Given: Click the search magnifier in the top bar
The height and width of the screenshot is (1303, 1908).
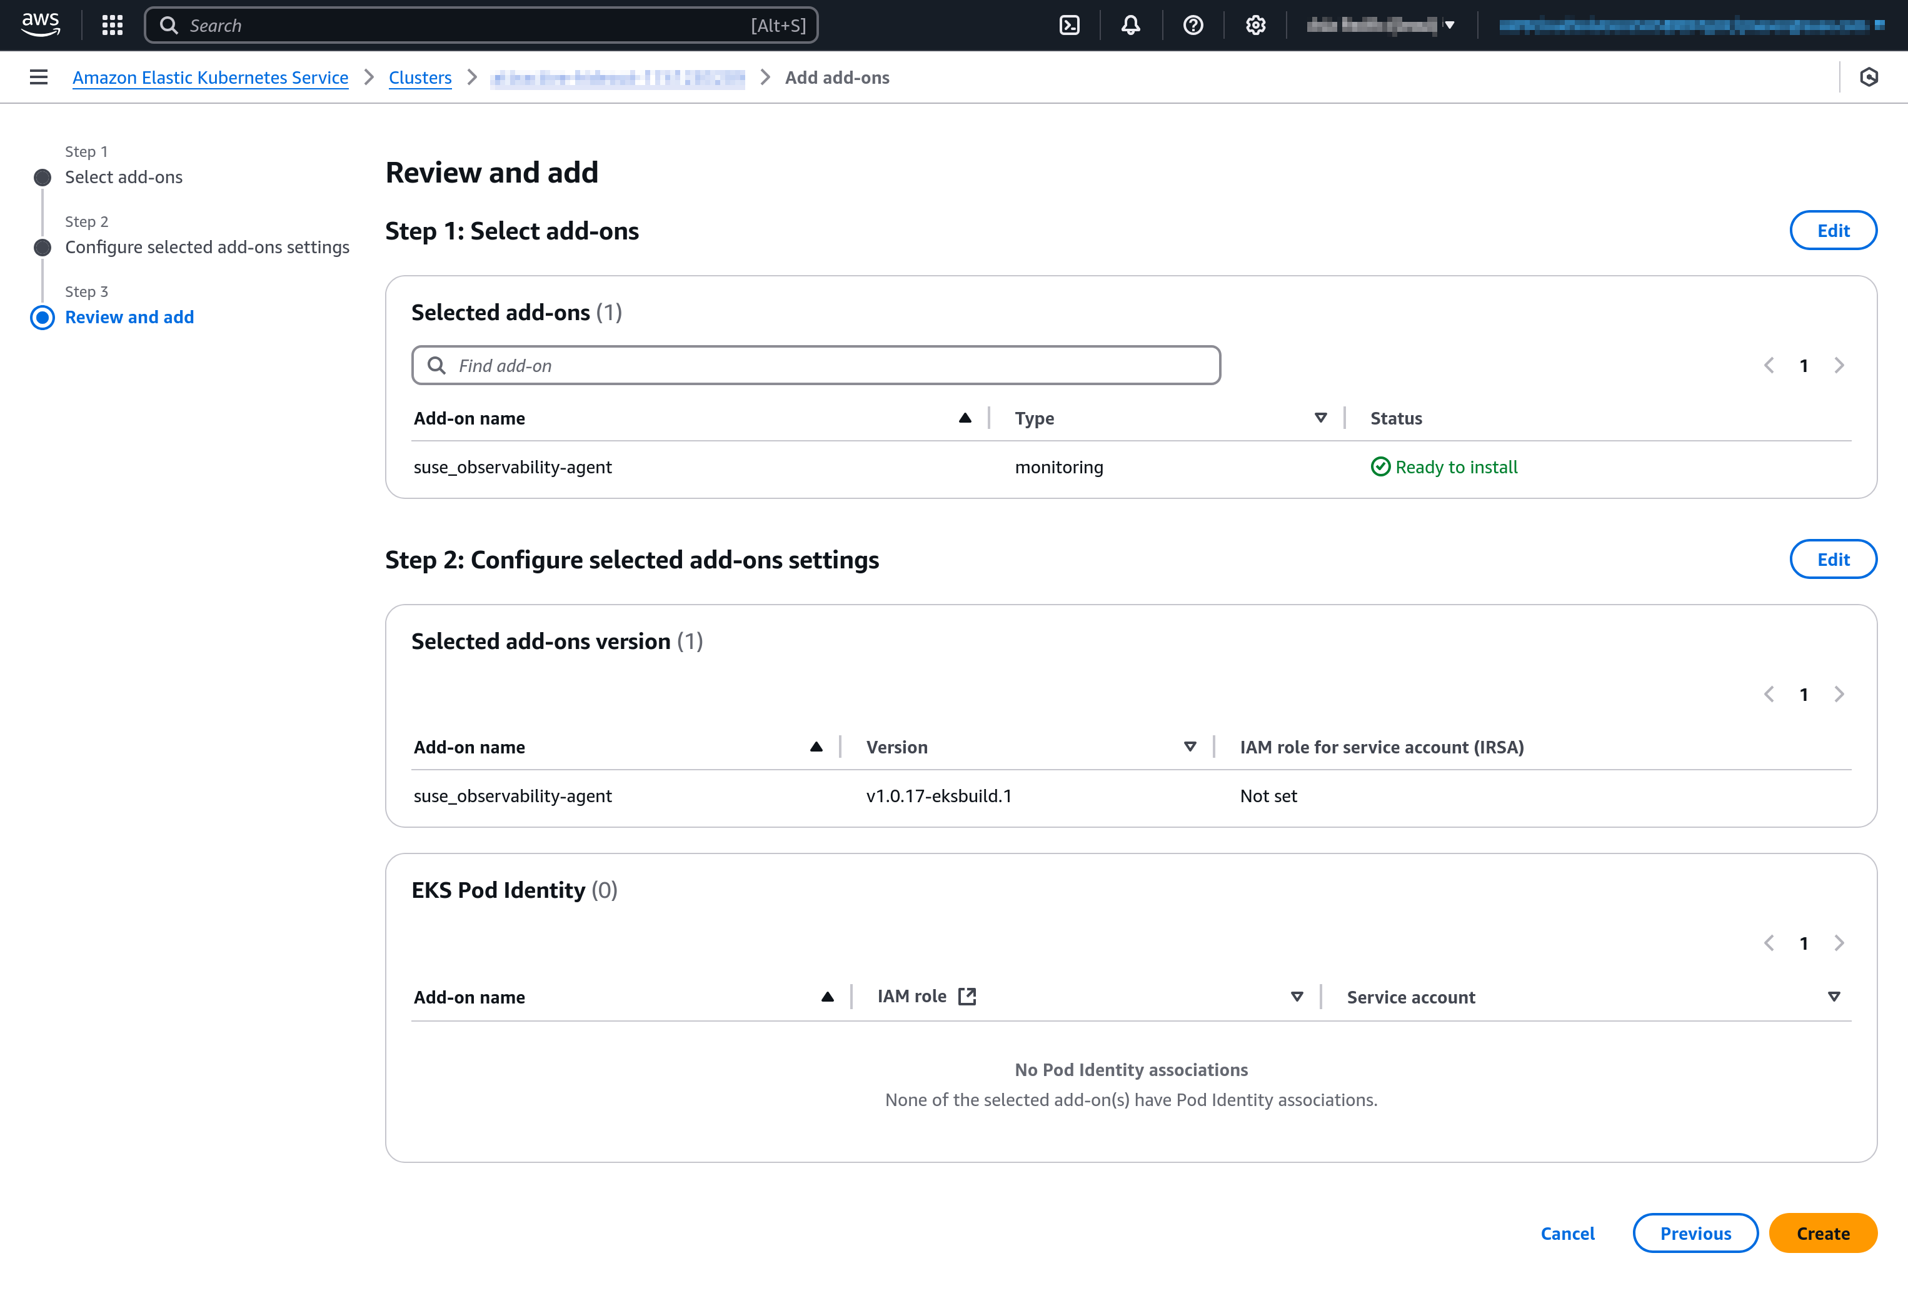Looking at the screenshot, I should click(169, 26).
